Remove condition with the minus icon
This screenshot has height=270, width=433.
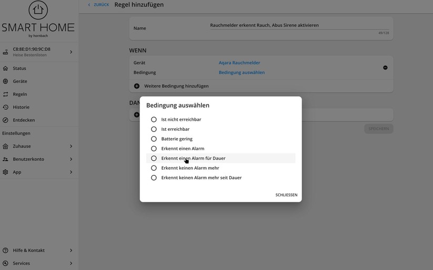(385, 68)
